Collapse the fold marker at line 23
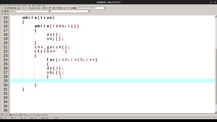 (9, 56)
